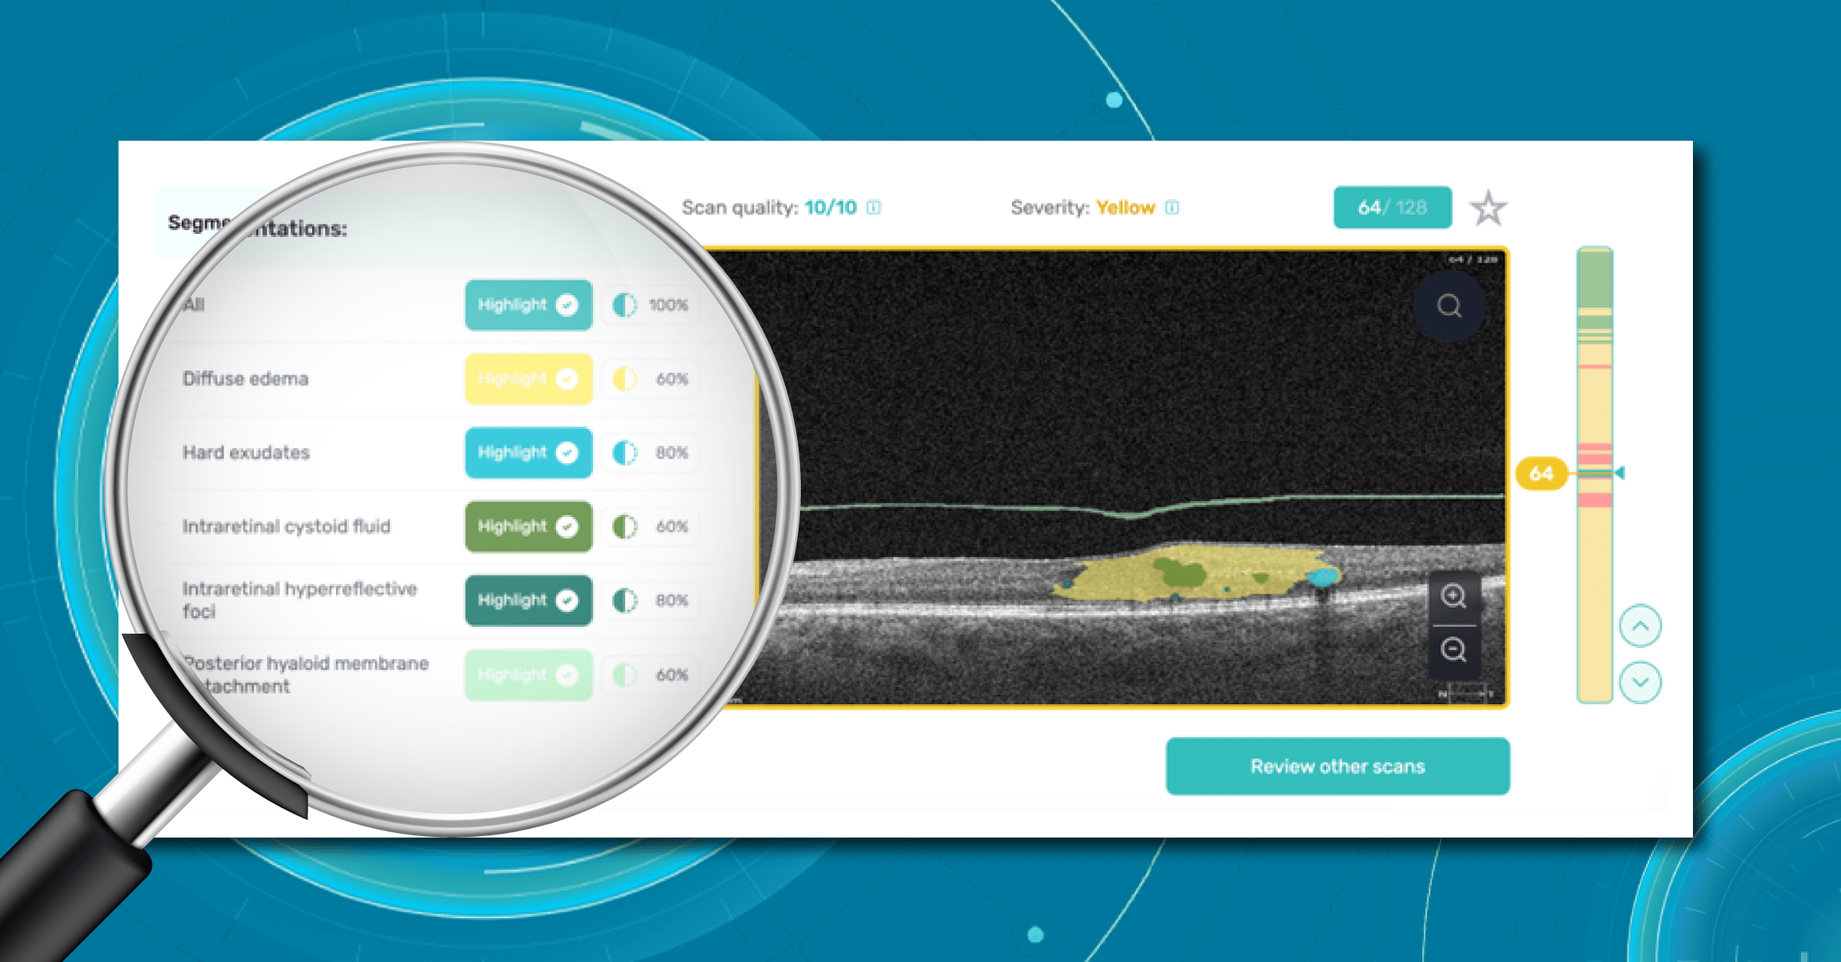Toggle Highlight for Hard exudates
Image resolution: width=1841 pixels, height=962 pixels.
click(x=529, y=453)
